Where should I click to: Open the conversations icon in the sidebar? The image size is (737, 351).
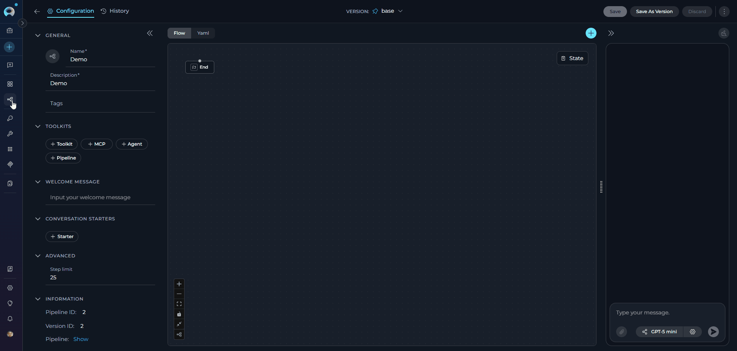pyautogui.click(x=10, y=65)
